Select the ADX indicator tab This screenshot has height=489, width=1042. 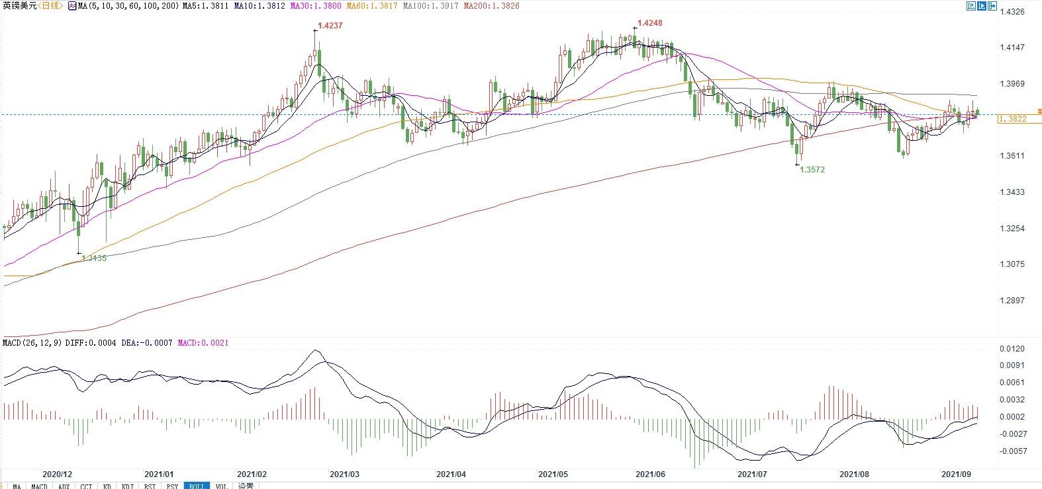[x=64, y=486]
